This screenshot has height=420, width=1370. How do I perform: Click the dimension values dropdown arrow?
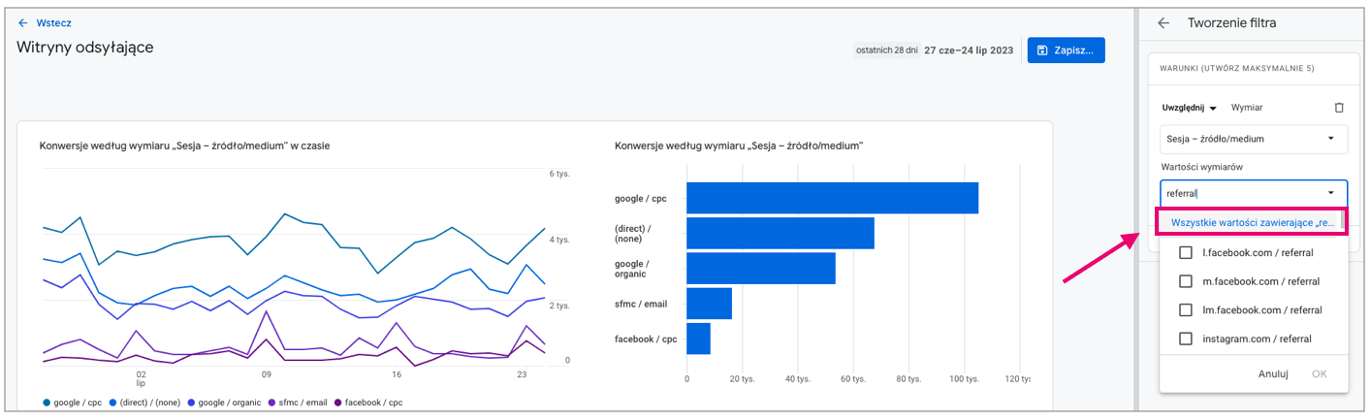click(x=1330, y=193)
